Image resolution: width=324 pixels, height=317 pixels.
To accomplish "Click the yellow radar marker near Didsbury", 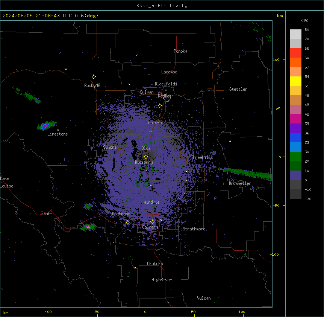I will pyautogui.click(x=146, y=157).
